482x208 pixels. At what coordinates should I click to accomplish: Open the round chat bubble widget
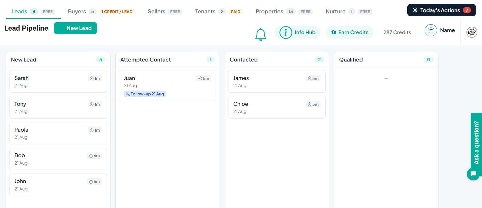coord(473,174)
